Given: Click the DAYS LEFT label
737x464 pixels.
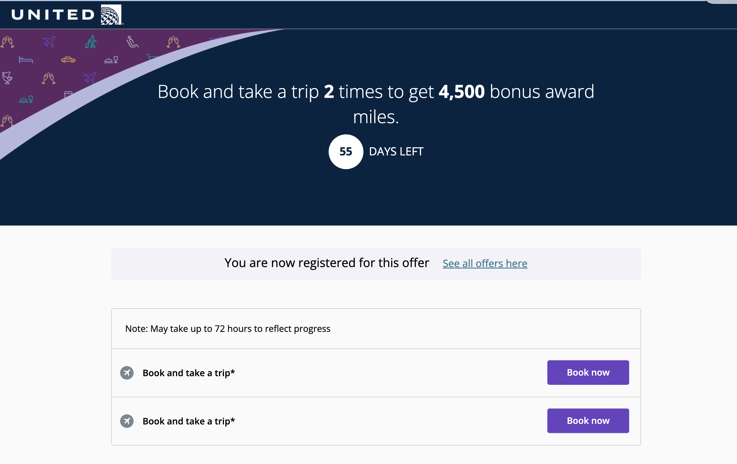Looking at the screenshot, I should (x=396, y=152).
